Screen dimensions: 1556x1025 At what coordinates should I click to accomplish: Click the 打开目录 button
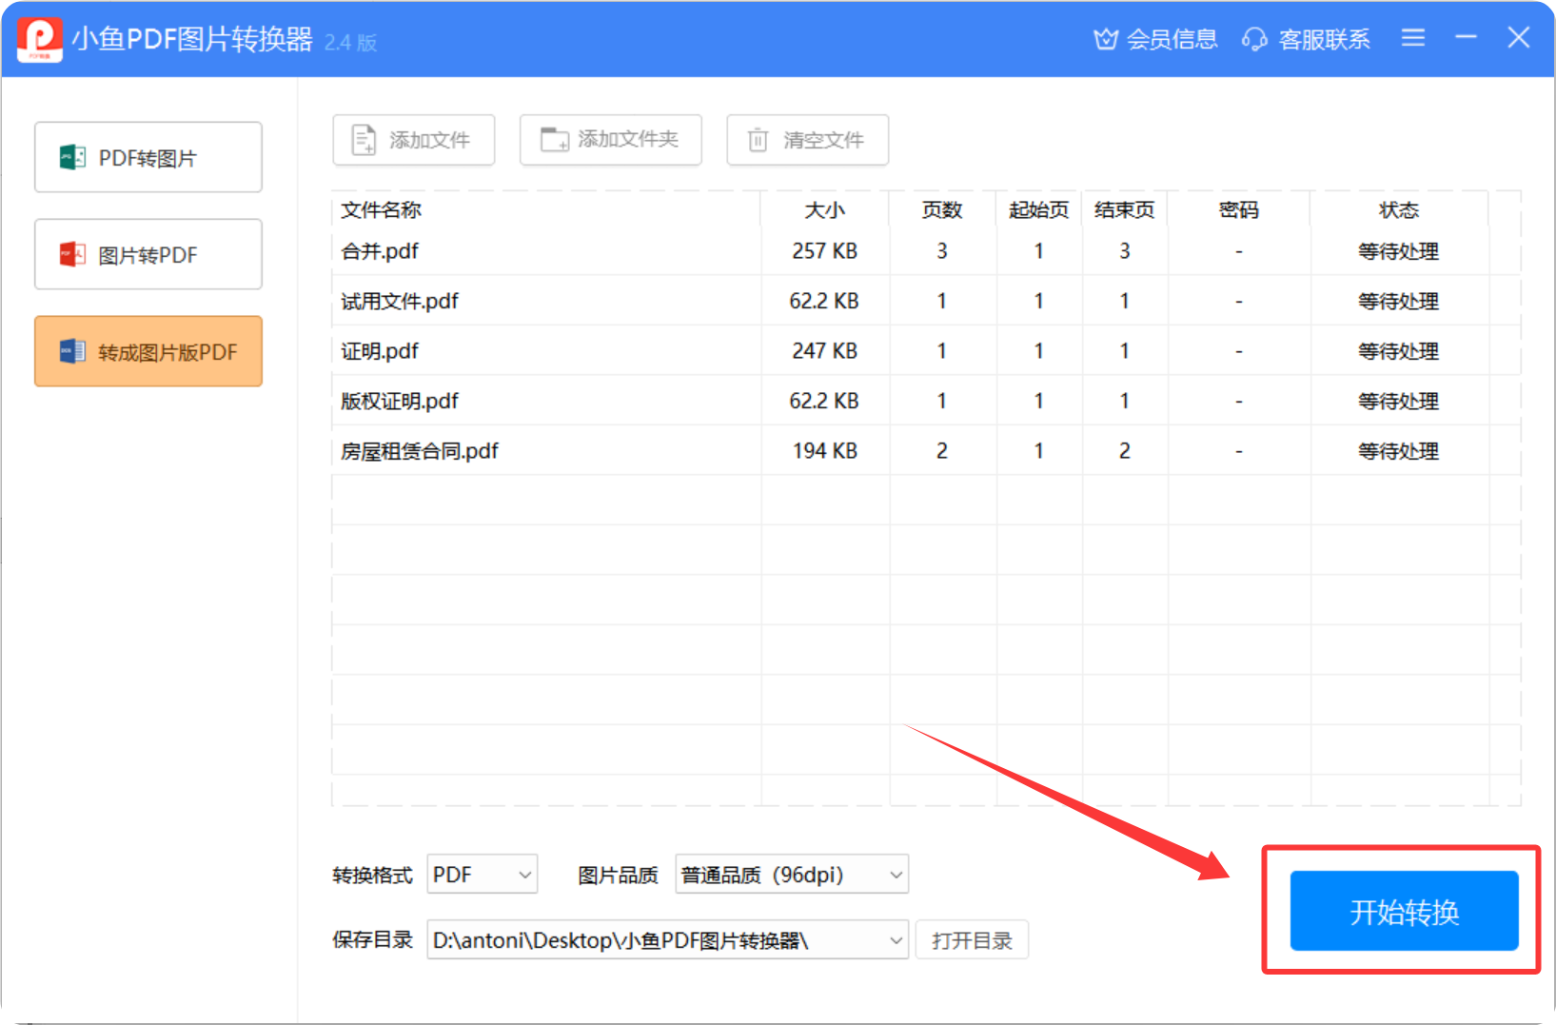pos(972,940)
